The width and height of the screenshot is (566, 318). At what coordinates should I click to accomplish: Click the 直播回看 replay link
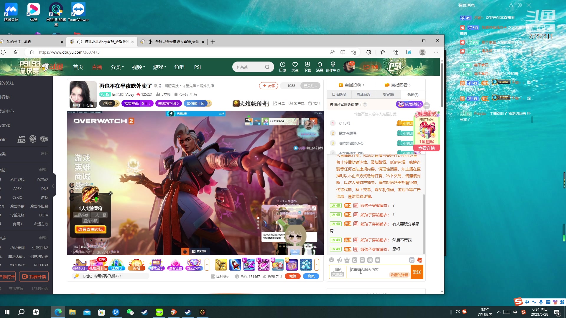[398, 85]
